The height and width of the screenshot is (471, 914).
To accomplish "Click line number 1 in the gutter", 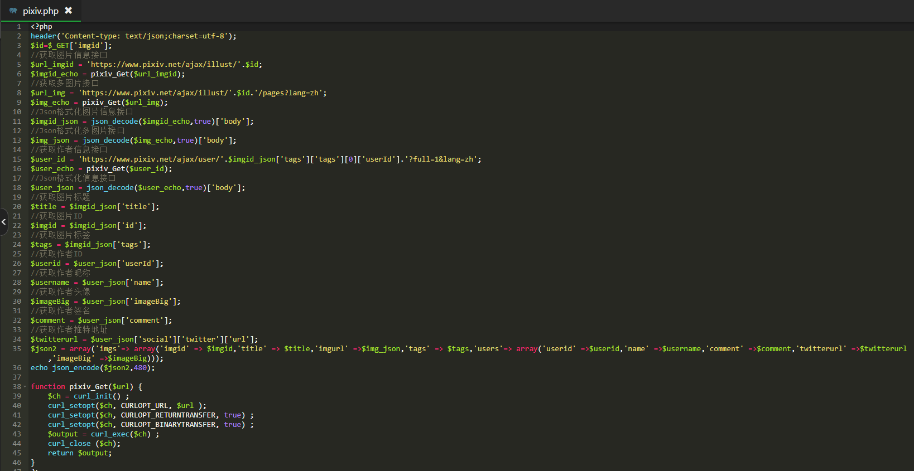I will click(x=18, y=27).
